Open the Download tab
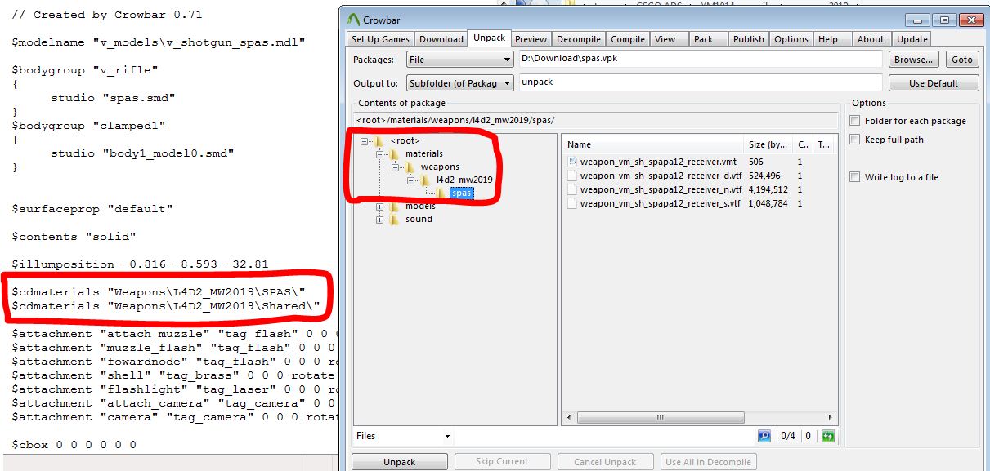The image size is (990, 471). [x=441, y=39]
